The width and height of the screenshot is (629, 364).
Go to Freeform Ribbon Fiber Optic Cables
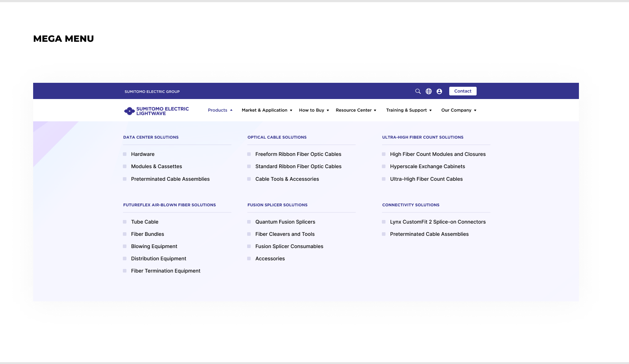(x=298, y=154)
